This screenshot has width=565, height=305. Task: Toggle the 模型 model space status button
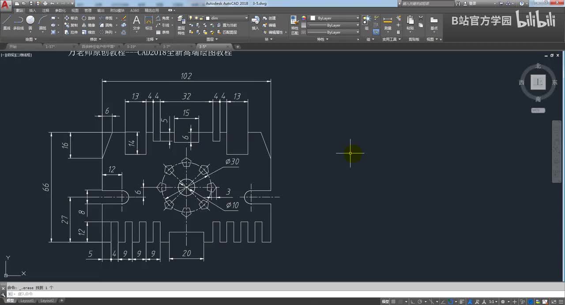point(385,301)
